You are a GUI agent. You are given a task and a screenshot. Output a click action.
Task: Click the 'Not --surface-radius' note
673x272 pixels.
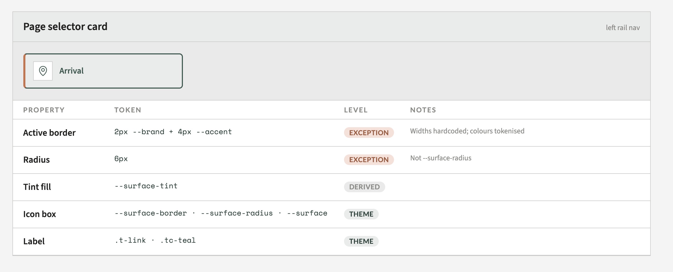coord(441,158)
